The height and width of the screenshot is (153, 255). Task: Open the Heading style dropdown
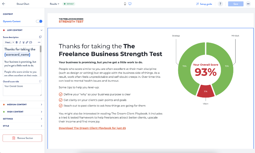pyautogui.click(x=10, y=42)
